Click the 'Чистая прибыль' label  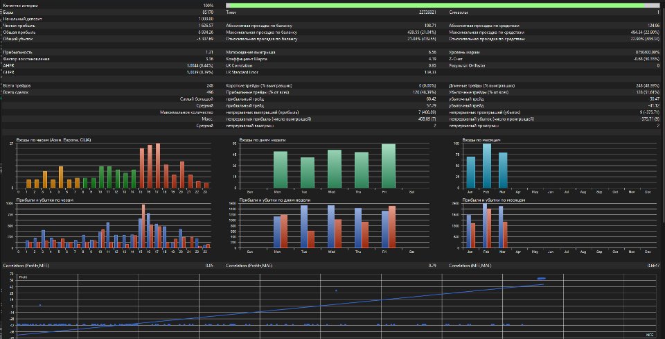point(19,26)
